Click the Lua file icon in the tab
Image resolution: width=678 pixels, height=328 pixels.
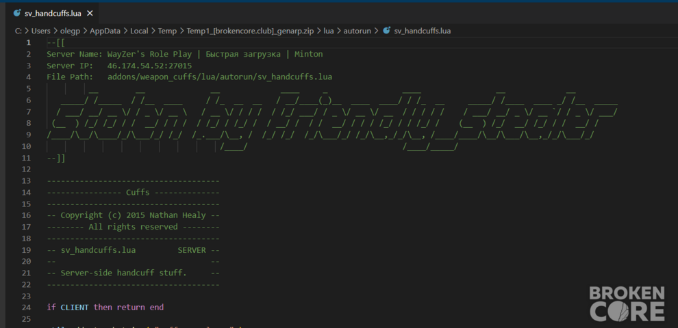17,13
